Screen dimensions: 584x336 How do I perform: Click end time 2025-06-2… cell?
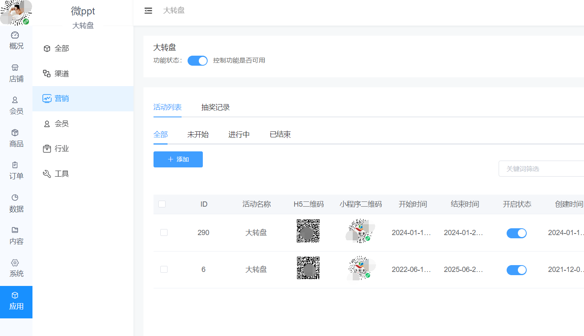pos(463,270)
